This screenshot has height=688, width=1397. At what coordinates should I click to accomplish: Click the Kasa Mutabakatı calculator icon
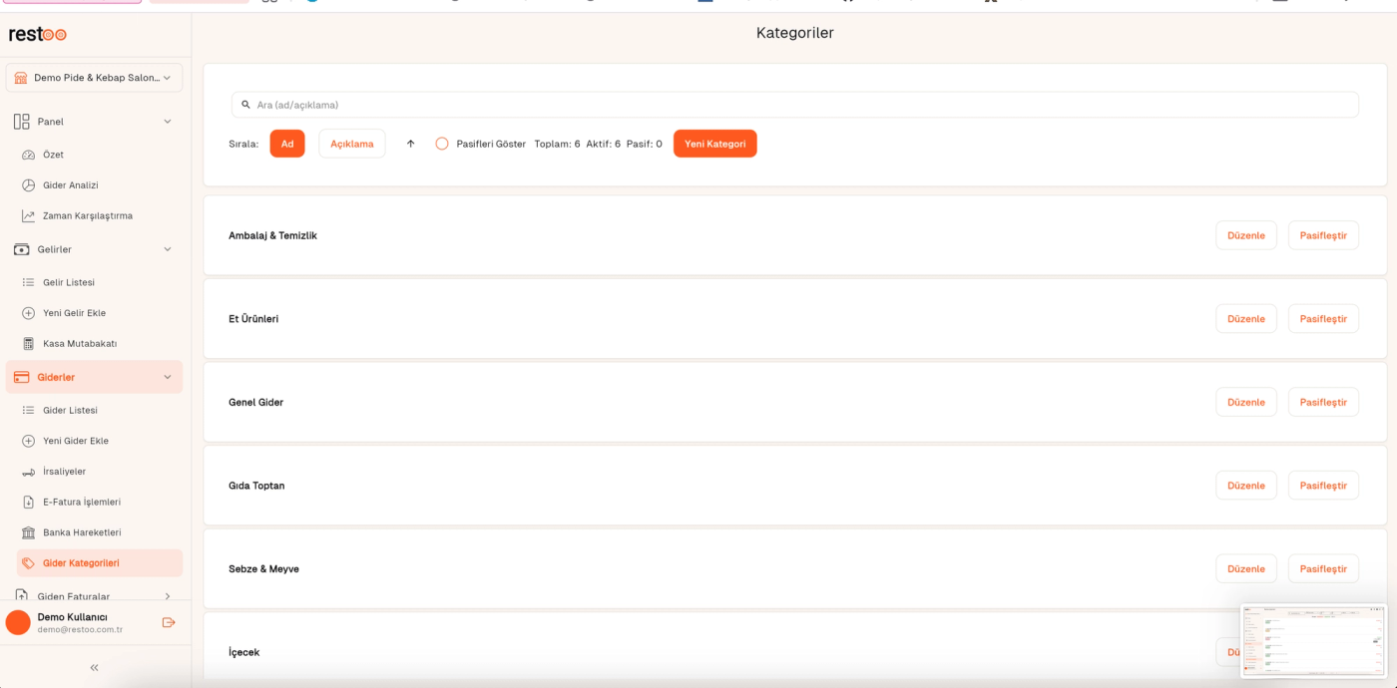coord(28,344)
